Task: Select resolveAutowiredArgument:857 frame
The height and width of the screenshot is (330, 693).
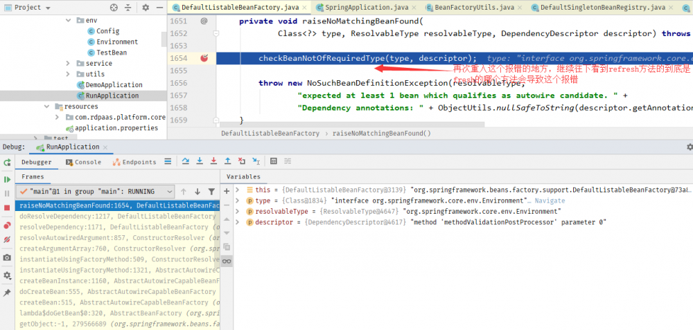Action: pos(118,238)
